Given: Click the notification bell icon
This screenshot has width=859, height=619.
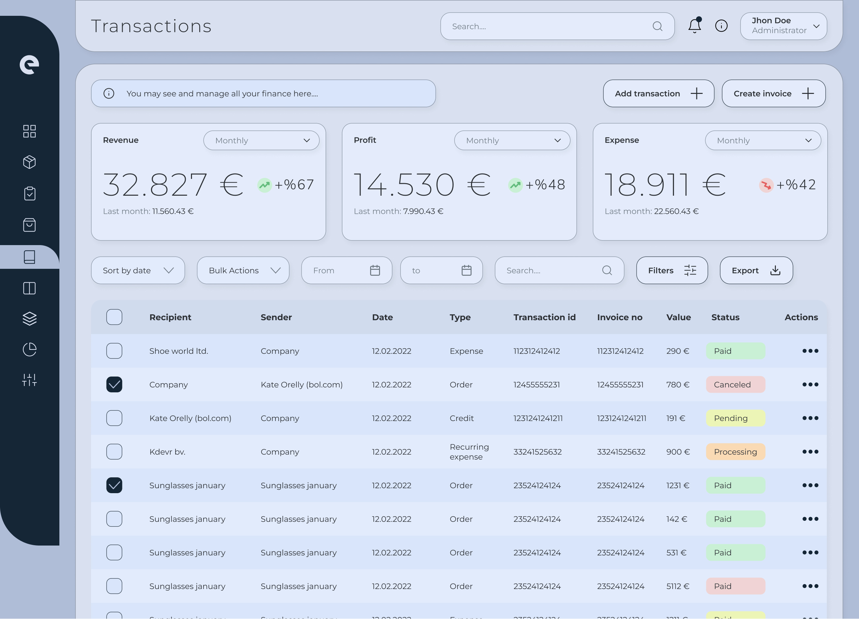Looking at the screenshot, I should [694, 26].
